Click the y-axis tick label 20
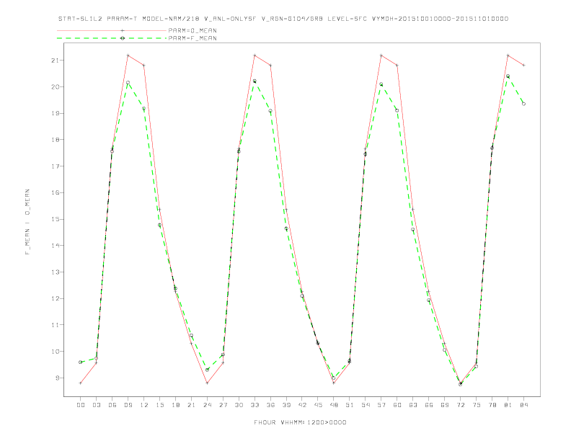 tap(55, 87)
